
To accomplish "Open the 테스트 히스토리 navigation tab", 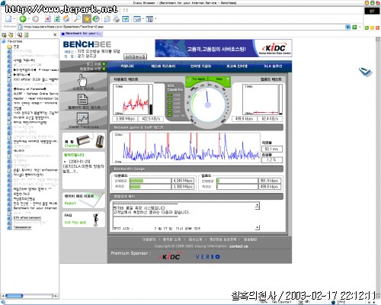I will click(x=163, y=66).
